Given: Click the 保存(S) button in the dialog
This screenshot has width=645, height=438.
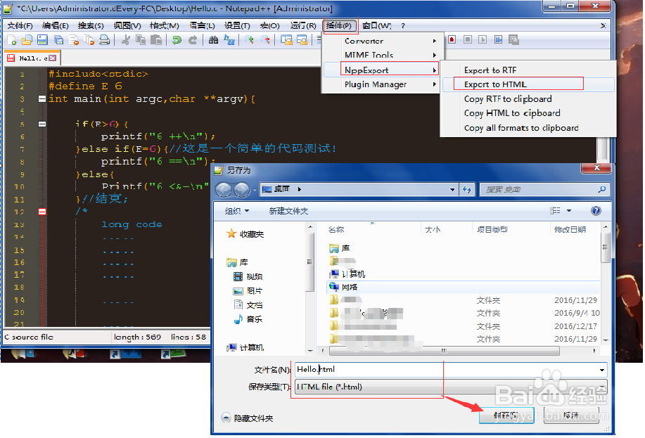Looking at the screenshot, I should 506,415.
